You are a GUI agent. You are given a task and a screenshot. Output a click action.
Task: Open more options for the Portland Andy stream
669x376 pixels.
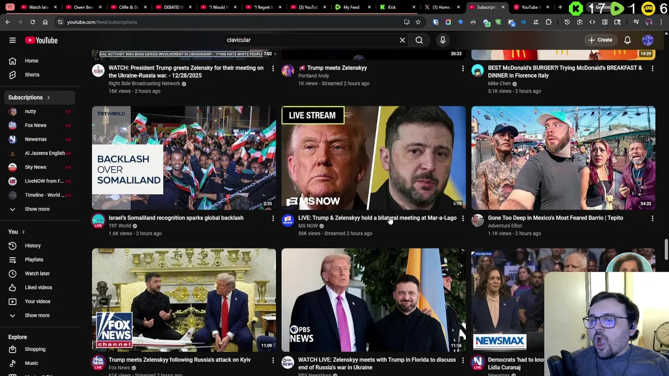coord(463,68)
